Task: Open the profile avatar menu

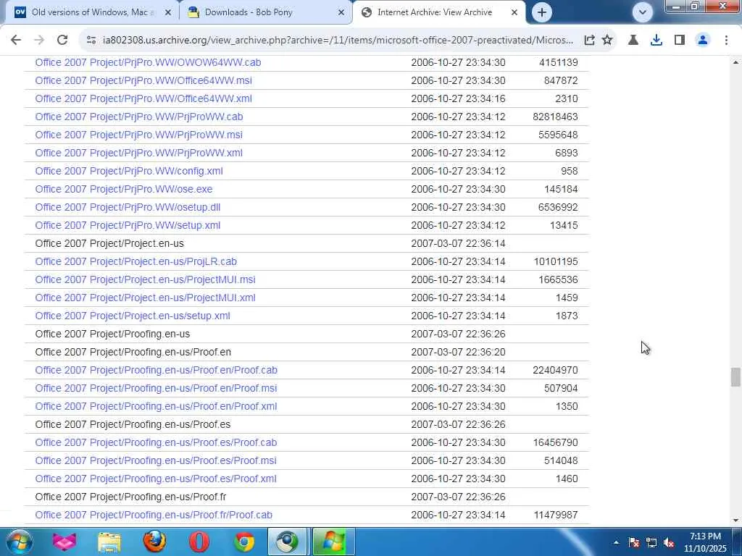Action: click(703, 41)
